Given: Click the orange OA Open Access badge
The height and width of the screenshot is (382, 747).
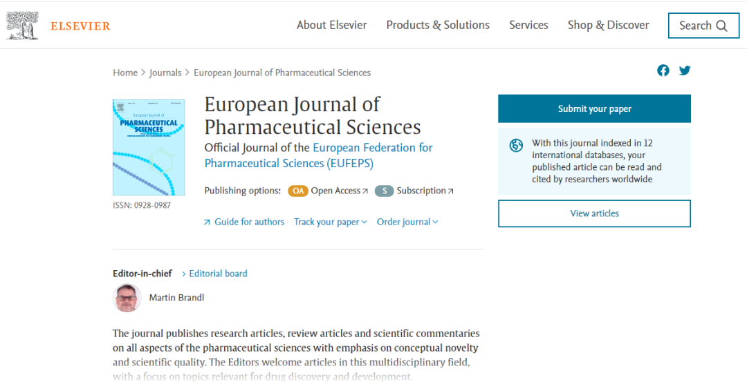Looking at the screenshot, I should [x=297, y=191].
